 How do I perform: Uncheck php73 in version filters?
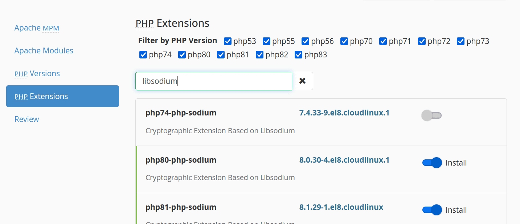pyautogui.click(x=461, y=41)
